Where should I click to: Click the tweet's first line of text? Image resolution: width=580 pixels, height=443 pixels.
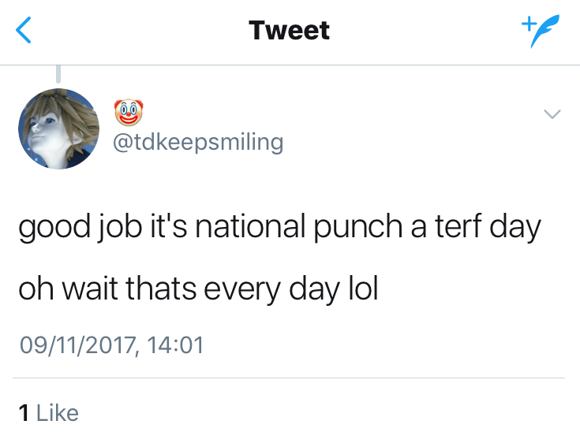coord(279,229)
